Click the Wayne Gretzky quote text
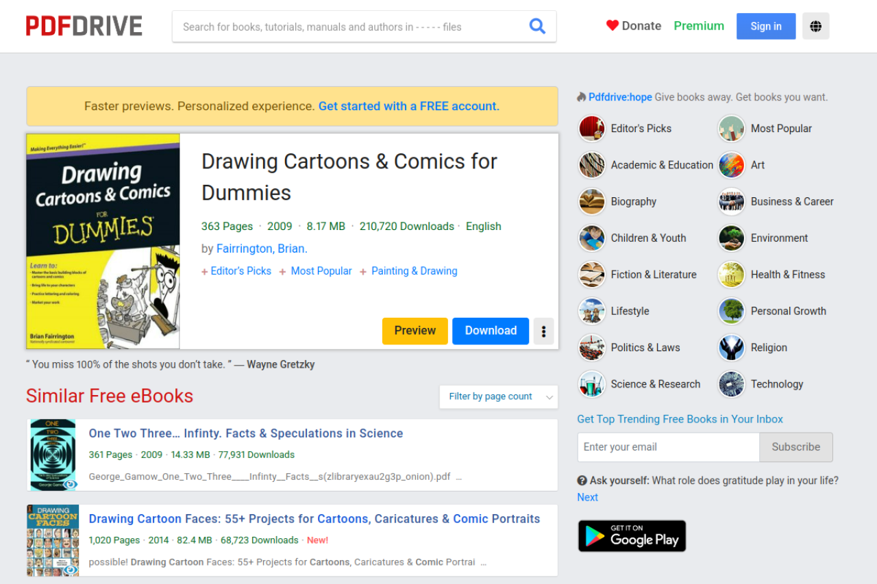877x584 pixels. 171,364
